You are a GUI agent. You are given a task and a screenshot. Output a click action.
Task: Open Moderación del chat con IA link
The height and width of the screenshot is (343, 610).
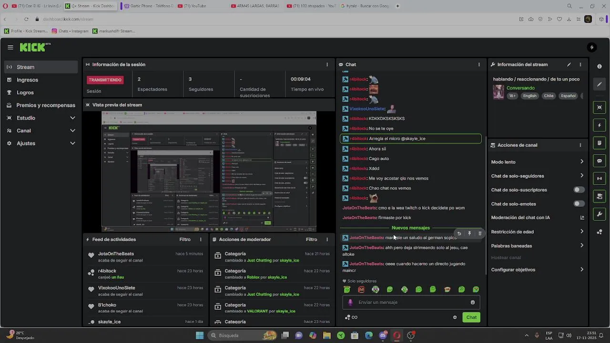[x=538, y=218]
